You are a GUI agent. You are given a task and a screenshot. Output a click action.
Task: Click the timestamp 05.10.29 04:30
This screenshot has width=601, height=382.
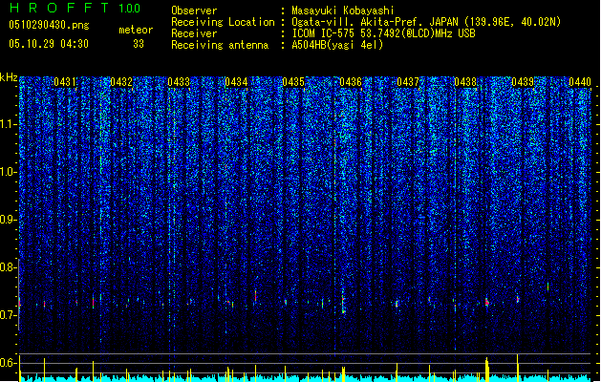[x=49, y=44]
